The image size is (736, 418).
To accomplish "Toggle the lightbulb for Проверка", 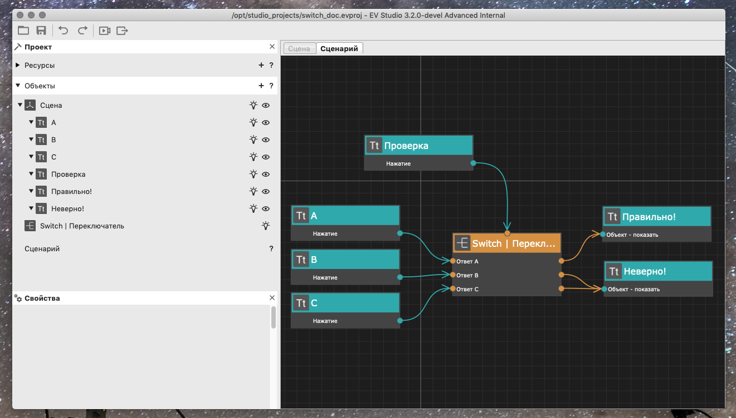I will pyautogui.click(x=253, y=174).
